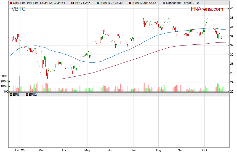Click the 40 price level on right axis
237x156 pixels.
232,8
